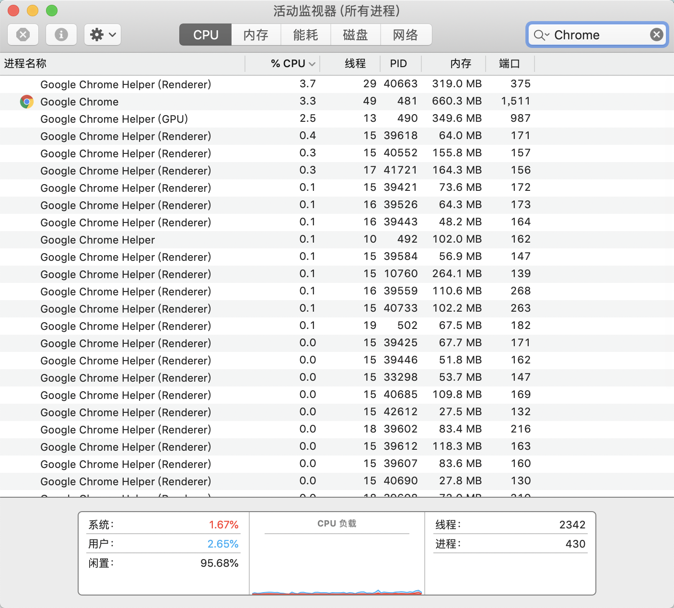Select renderer process with PID 39618
The width and height of the screenshot is (674, 608).
coord(337,136)
